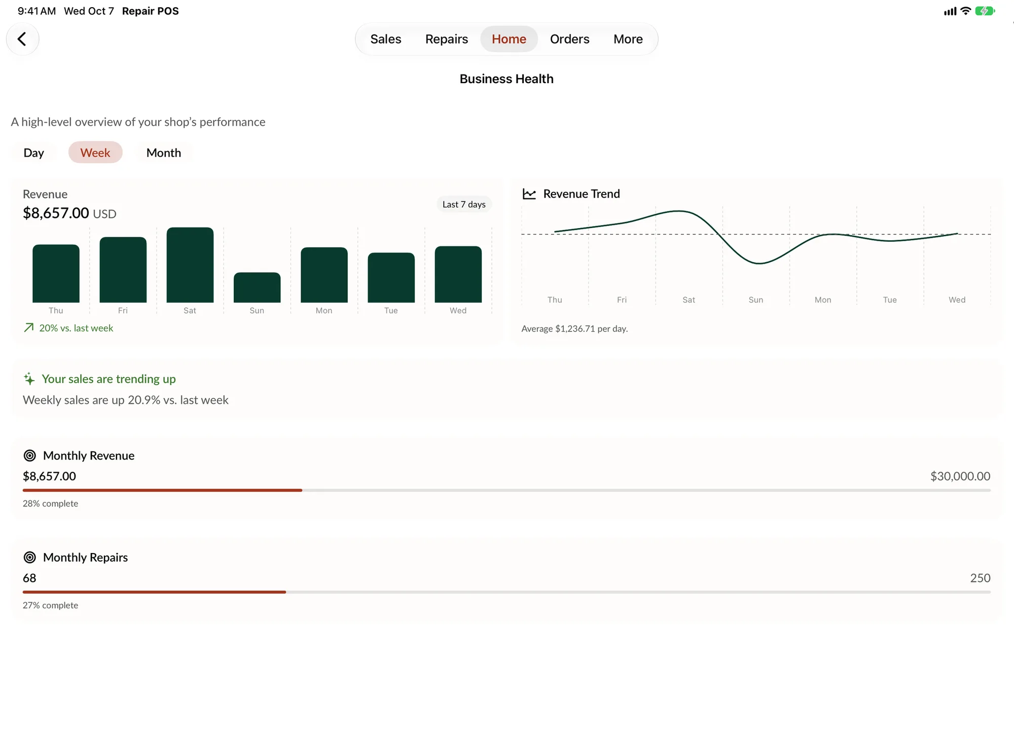Select the Home tab
This screenshot has height=732, width=1014.
pos(509,39)
